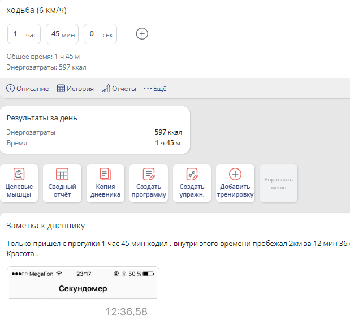
Task: Click the Результаты за день card
Action: point(94,130)
